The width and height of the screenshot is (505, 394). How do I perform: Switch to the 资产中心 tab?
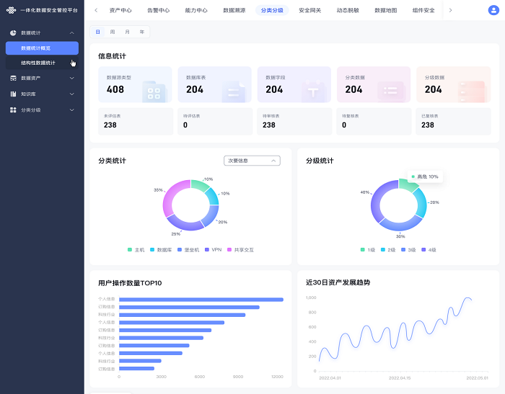point(120,10)
